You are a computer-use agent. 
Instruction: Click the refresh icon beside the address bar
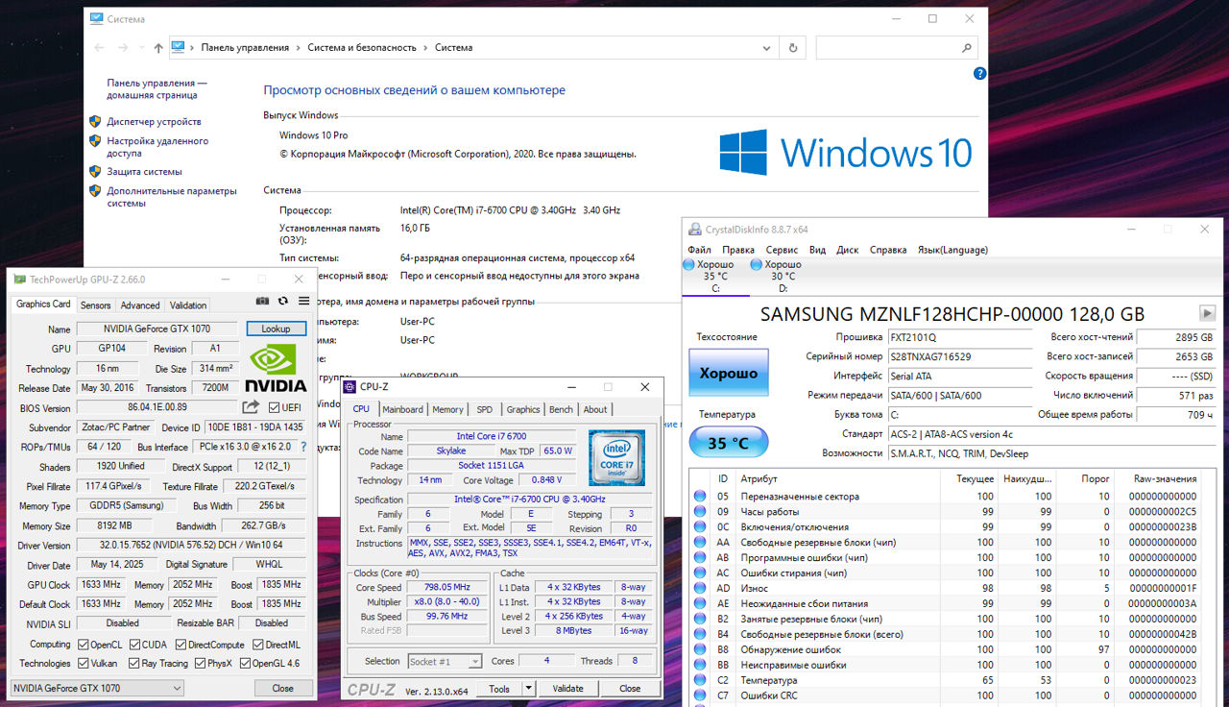tap(792, 47)
